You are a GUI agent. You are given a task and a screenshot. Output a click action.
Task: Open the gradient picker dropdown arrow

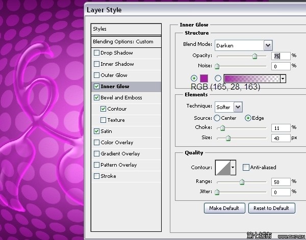point(283,78)
